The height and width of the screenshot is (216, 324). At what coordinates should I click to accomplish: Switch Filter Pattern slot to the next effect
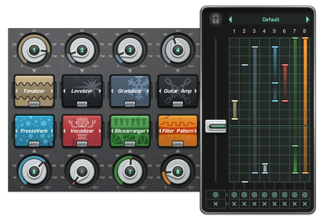pyautogui.click(x=195, y=131)
